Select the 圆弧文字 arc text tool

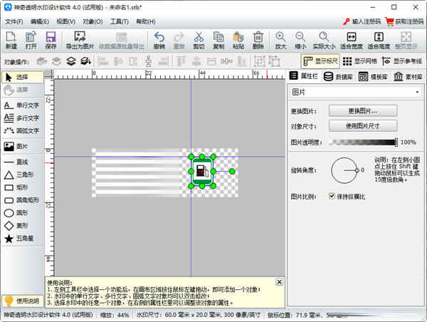tap(22, 130)
